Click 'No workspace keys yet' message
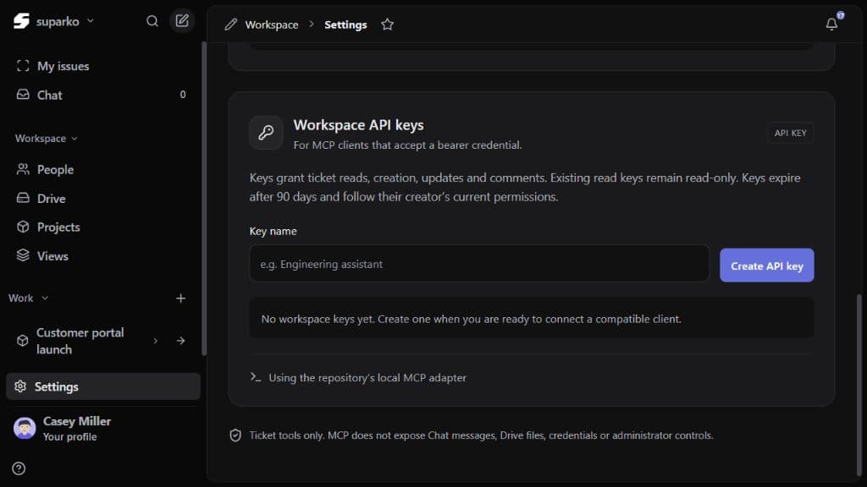The height and width of the screenshot is (487, 867). [471, 319]
